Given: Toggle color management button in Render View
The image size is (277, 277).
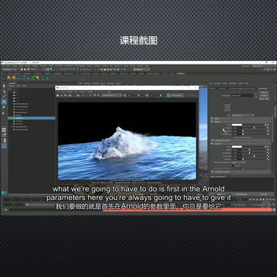Looking at the screenshot, I should [x=169, y=95].
